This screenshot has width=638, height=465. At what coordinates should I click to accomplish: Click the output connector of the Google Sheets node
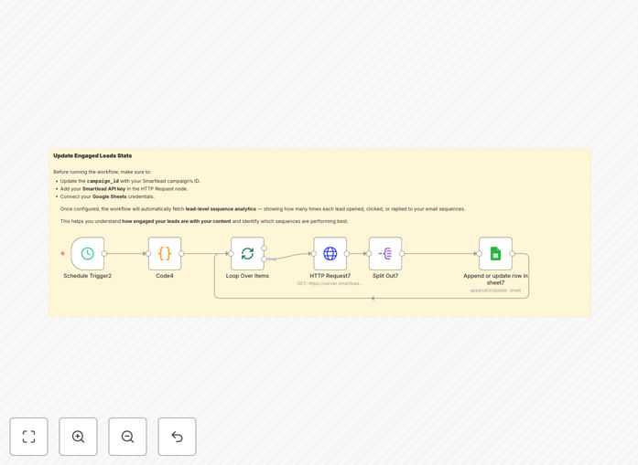pos(513,253)
